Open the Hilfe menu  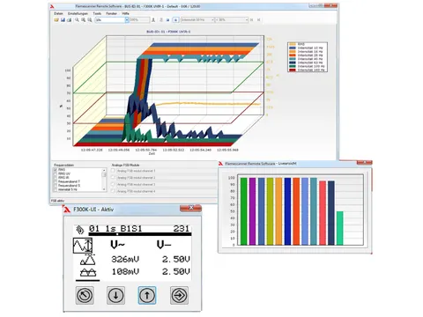coord(125,13)
